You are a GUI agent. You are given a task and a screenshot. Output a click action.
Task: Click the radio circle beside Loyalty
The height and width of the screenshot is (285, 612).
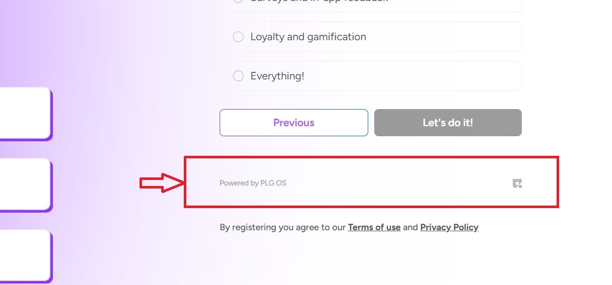point(238,37)
